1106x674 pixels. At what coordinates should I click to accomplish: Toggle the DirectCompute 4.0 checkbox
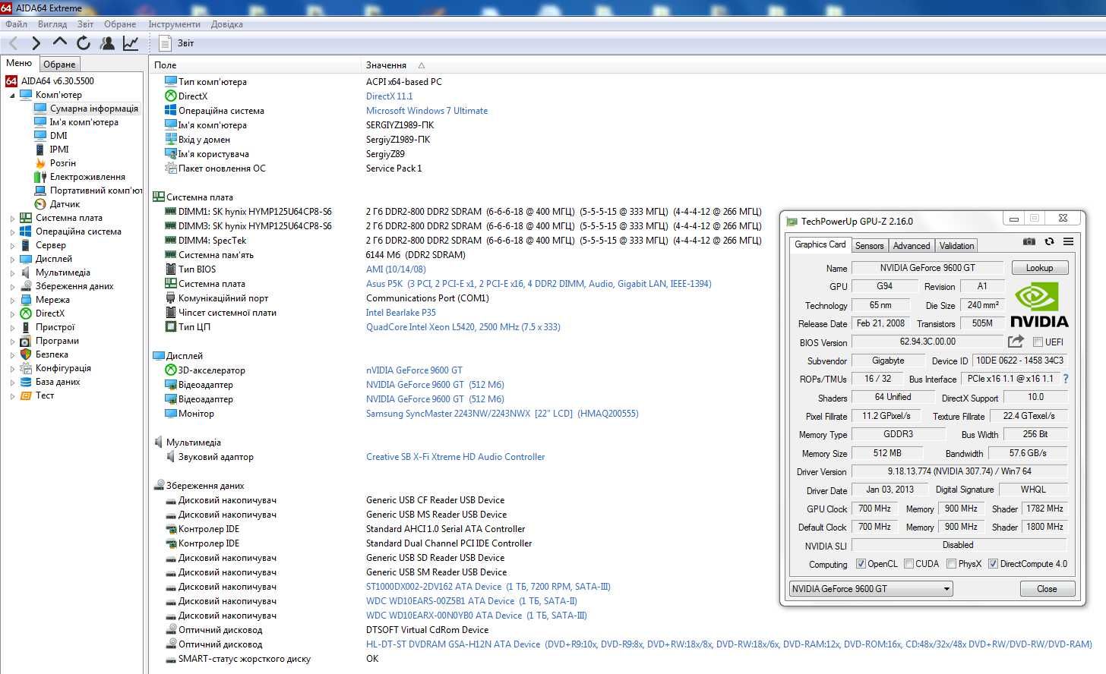(993, 564)
